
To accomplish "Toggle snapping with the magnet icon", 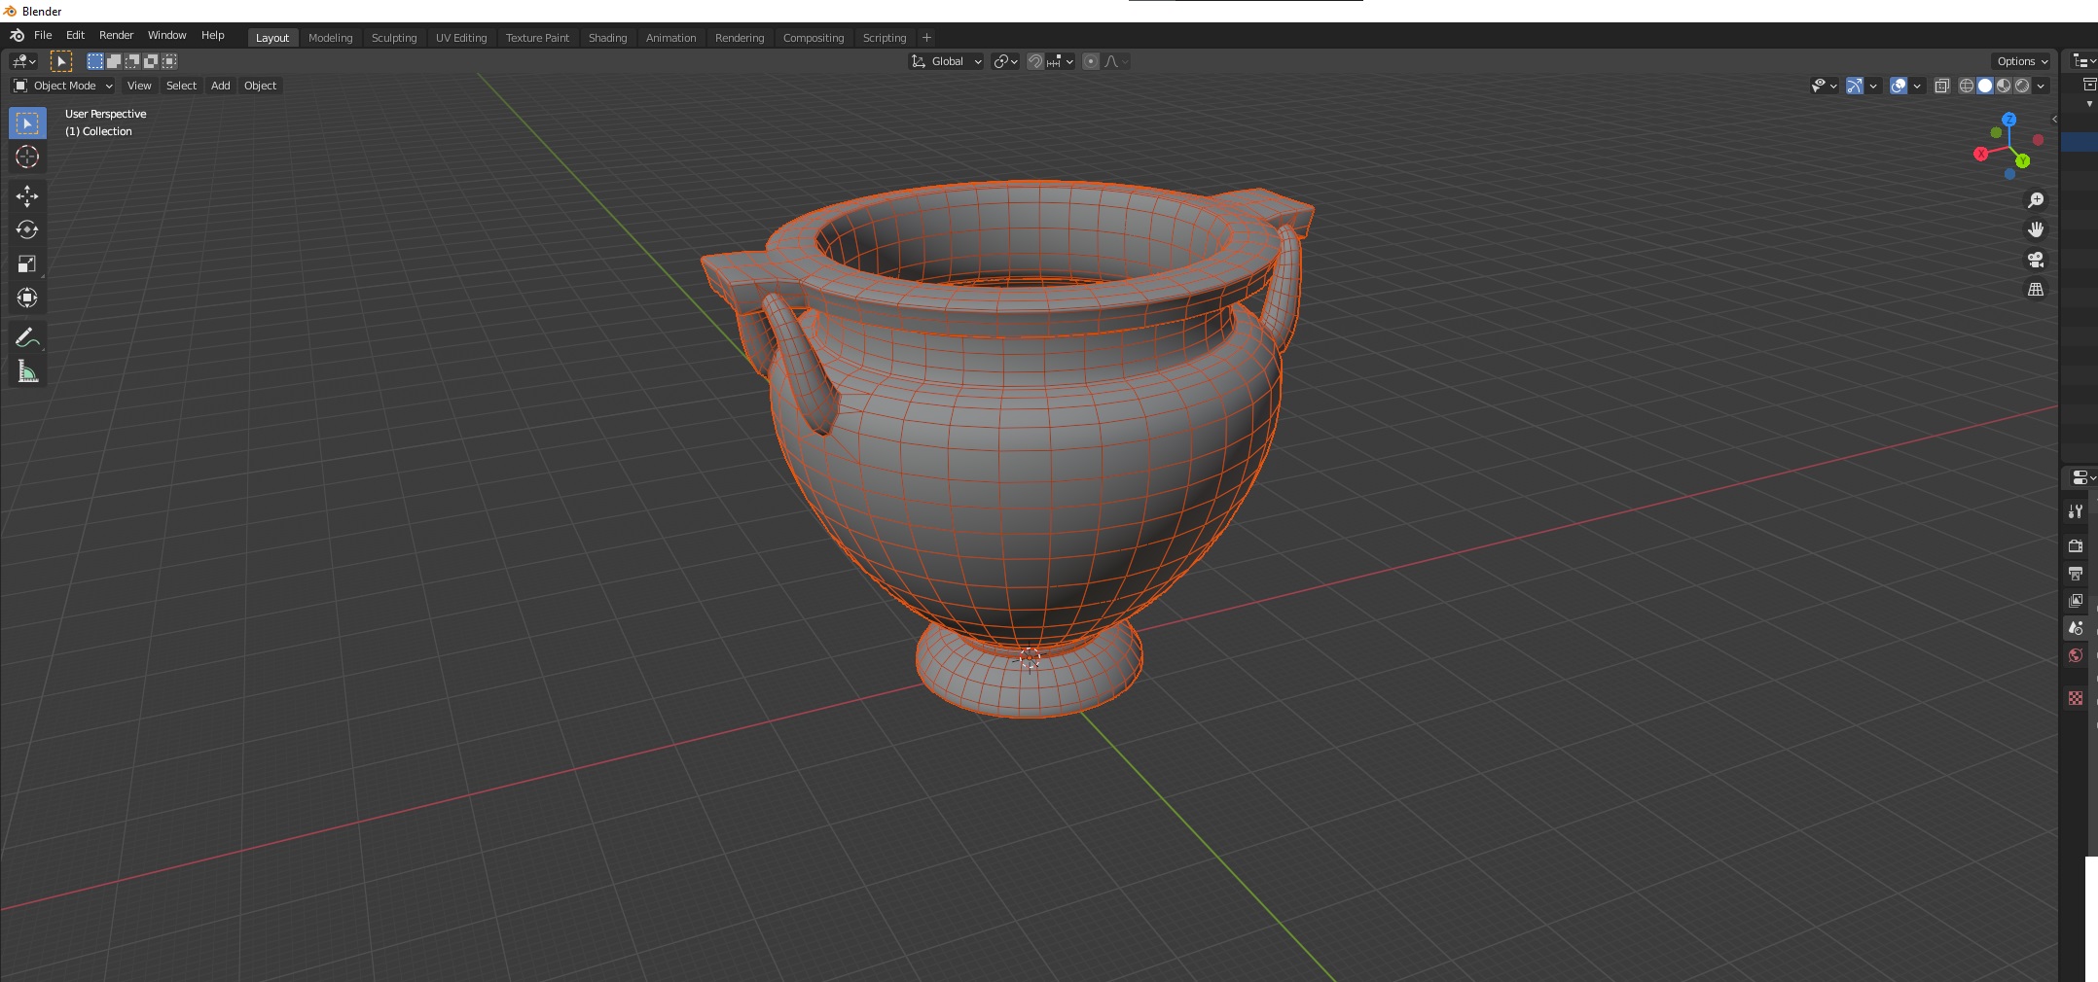I will 1035,61.
